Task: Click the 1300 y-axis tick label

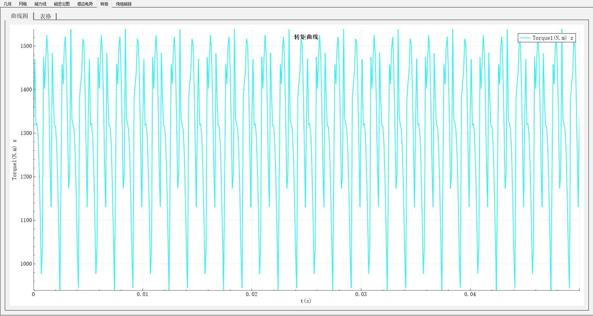Action: coord(26,133)
